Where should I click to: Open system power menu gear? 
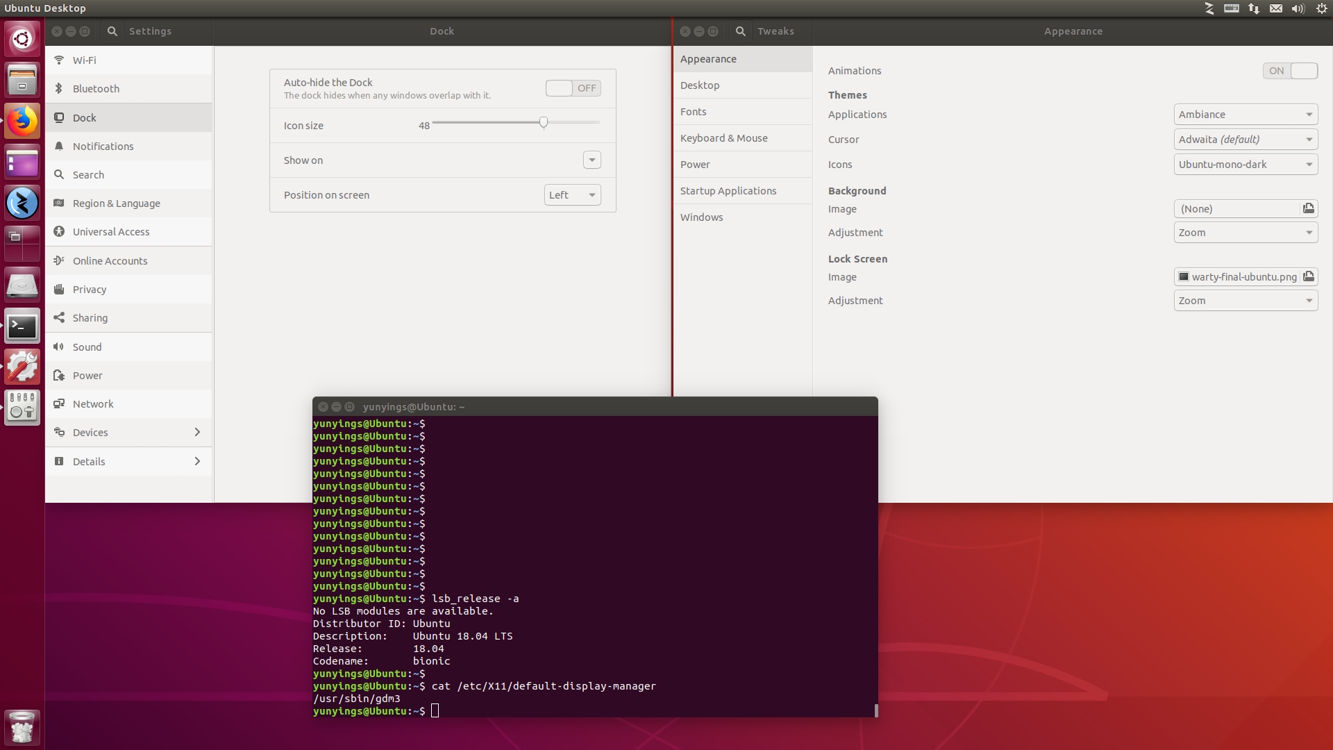pyautogui.click(x=1321, y=8)
